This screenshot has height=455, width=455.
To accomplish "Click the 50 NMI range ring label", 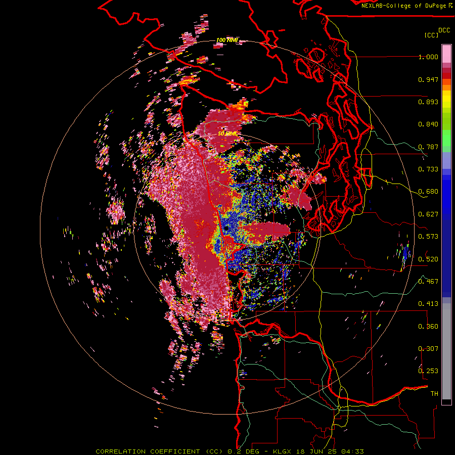I will click(227, 134).
